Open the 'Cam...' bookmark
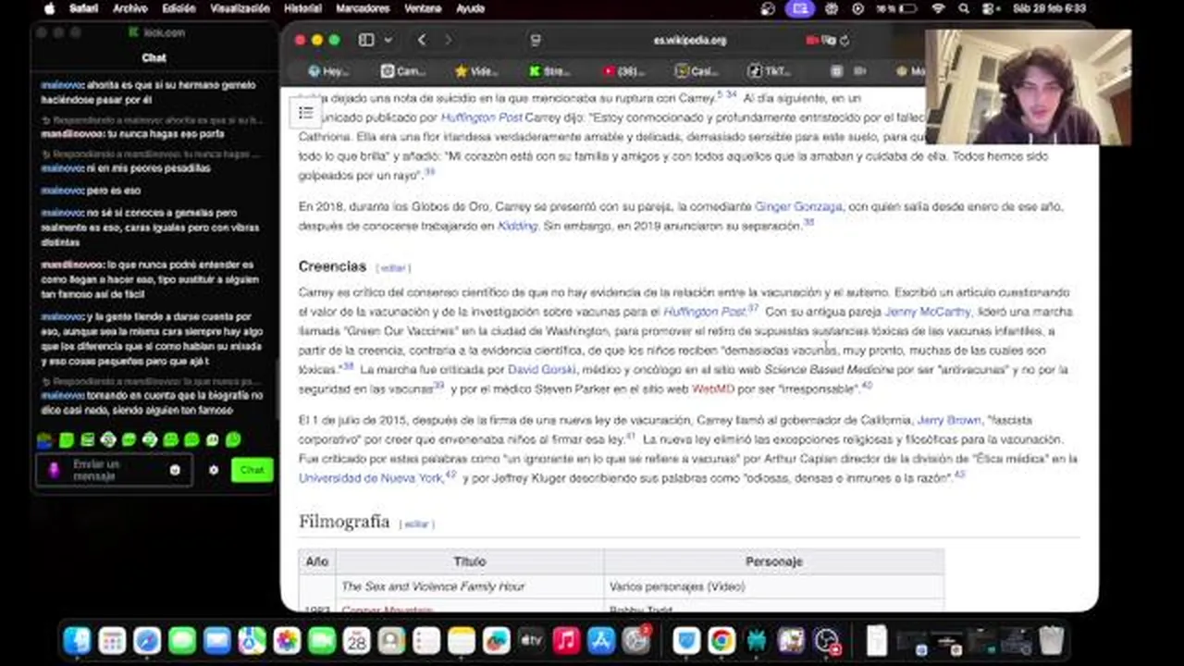 coord(403,70)
